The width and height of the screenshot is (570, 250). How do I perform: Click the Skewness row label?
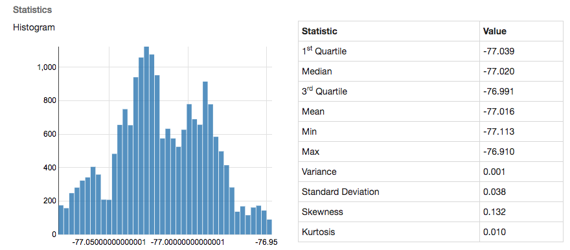(x=322, y=212)
